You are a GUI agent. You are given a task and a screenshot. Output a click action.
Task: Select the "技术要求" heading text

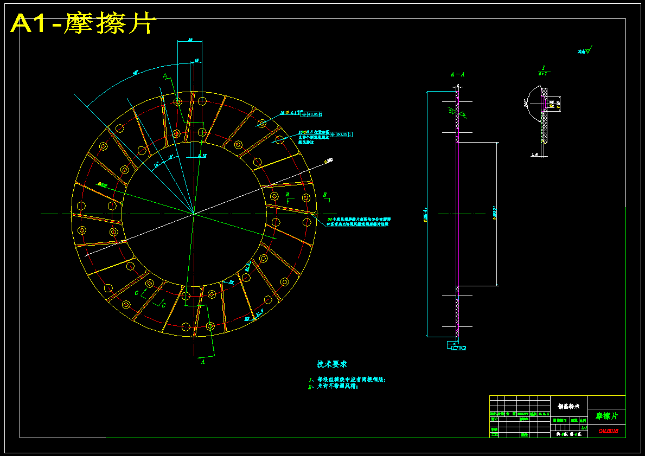click(332, 364)
